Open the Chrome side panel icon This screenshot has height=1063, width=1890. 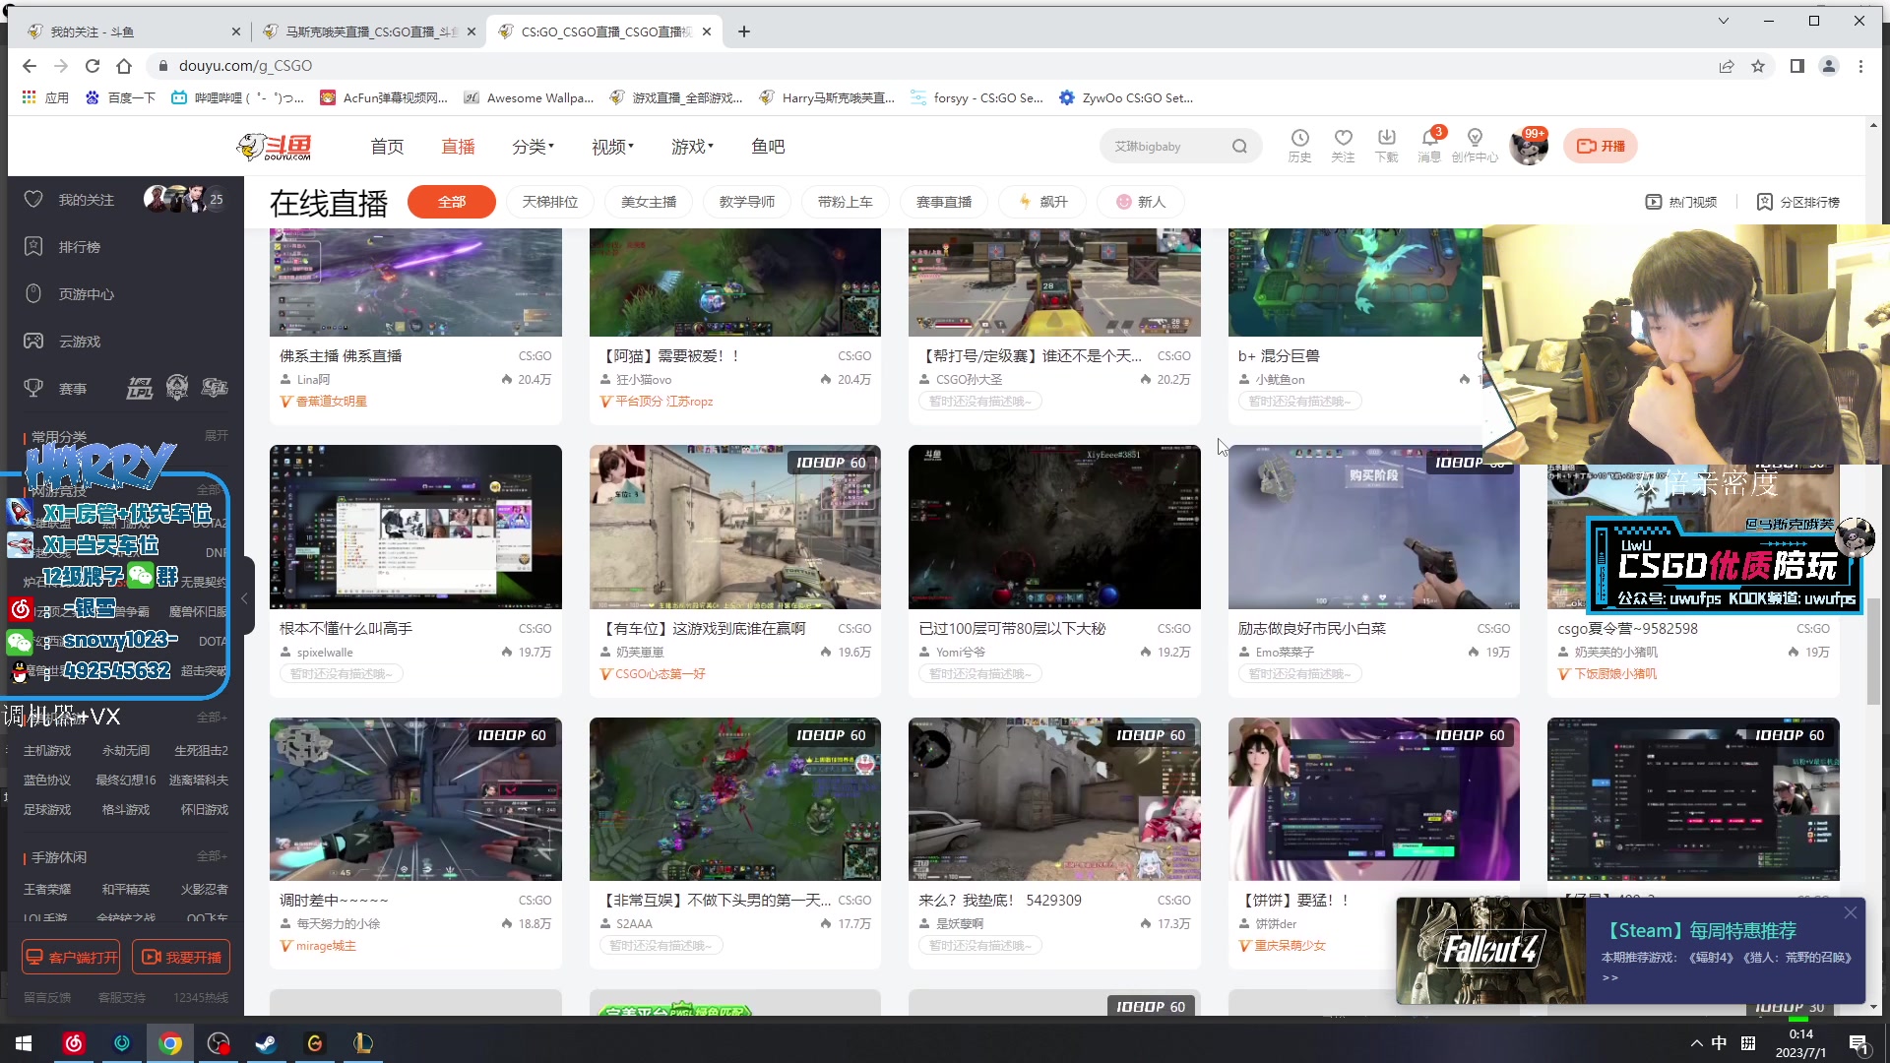(1797, 66)
